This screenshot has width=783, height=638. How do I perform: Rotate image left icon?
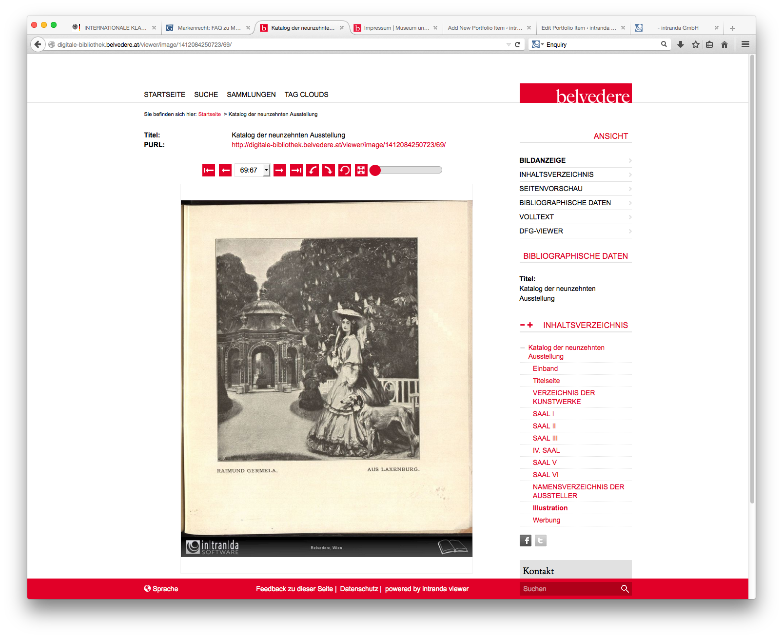(313, 170)
